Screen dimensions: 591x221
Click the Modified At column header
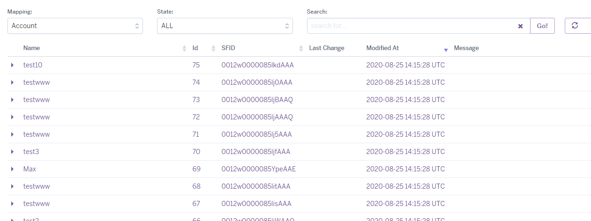point(382,48)
